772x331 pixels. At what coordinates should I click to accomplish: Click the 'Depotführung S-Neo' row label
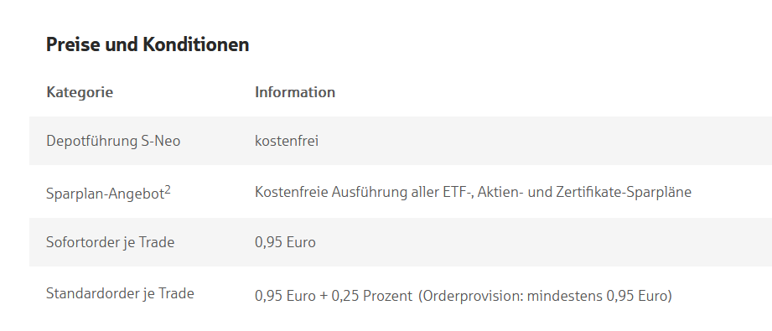[x=113, y=141]
